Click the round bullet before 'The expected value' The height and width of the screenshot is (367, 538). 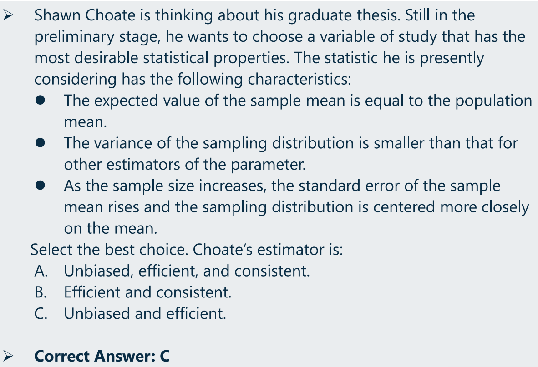[x=40, y=100]
